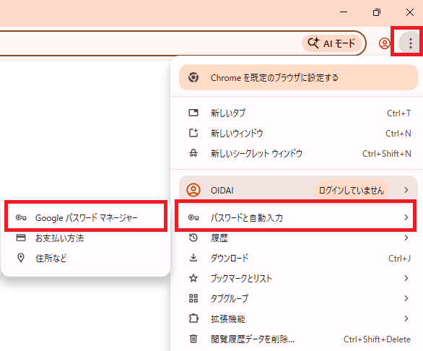Click key icon beside Google パスワード マネージャー
423x351 pixels.
21,217
